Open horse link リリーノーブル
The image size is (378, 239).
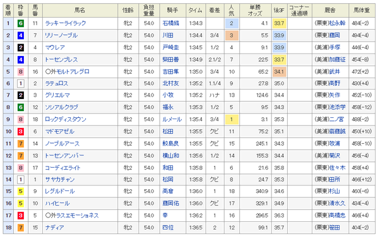point(61,35)
